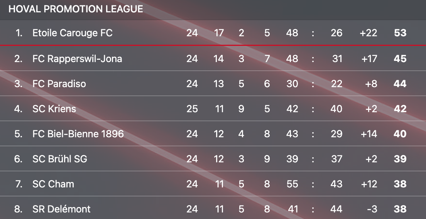Select the SC Brühl SG team name
Image resolution: width=426 pixels, height=219 pixels.
pyautogui.click(x=60, y=159)
